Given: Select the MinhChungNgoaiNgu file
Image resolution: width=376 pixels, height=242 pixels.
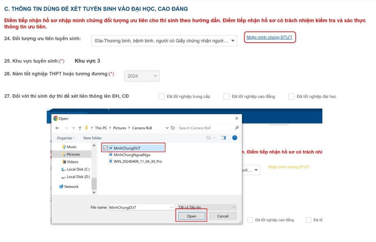Looking at the screenshot, I should (x=132, y=155).
